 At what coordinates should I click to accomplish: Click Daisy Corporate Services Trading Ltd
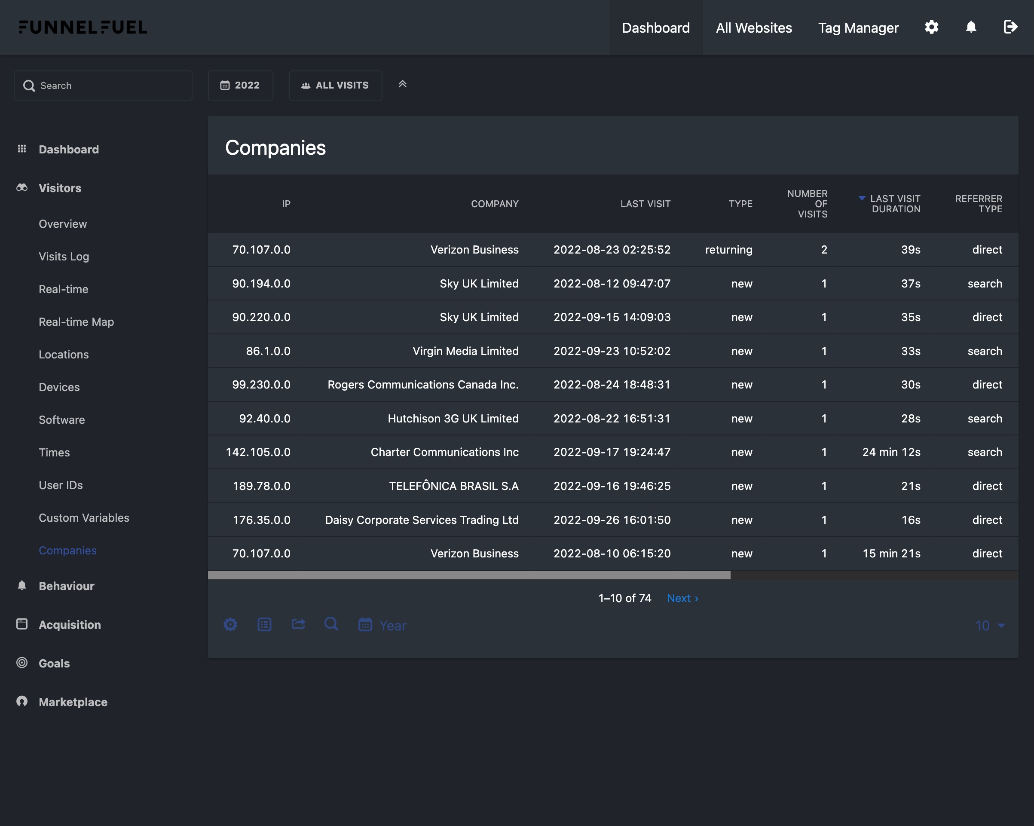(422, 520)
